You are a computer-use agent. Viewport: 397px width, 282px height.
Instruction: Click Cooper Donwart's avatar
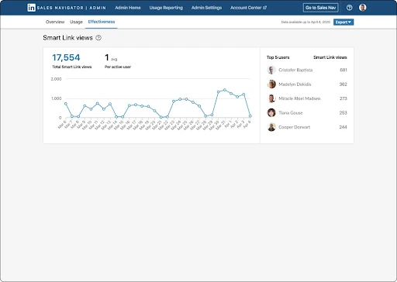pyautogui.click(x=271, y=127)
